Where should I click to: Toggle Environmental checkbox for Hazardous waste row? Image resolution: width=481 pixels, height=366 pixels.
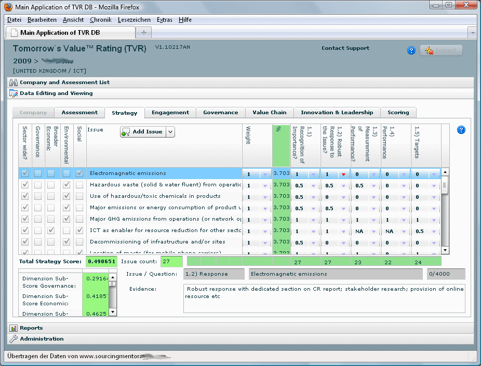click(66, 185)
